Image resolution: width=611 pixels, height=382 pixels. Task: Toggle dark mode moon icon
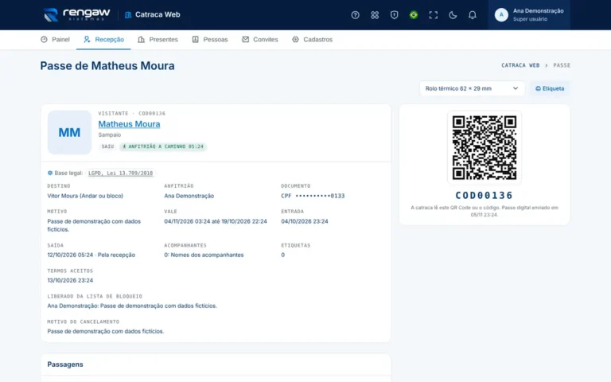453,15
